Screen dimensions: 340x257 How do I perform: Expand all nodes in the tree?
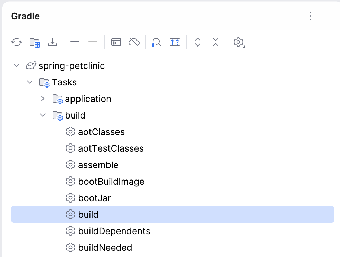point(197,42)
